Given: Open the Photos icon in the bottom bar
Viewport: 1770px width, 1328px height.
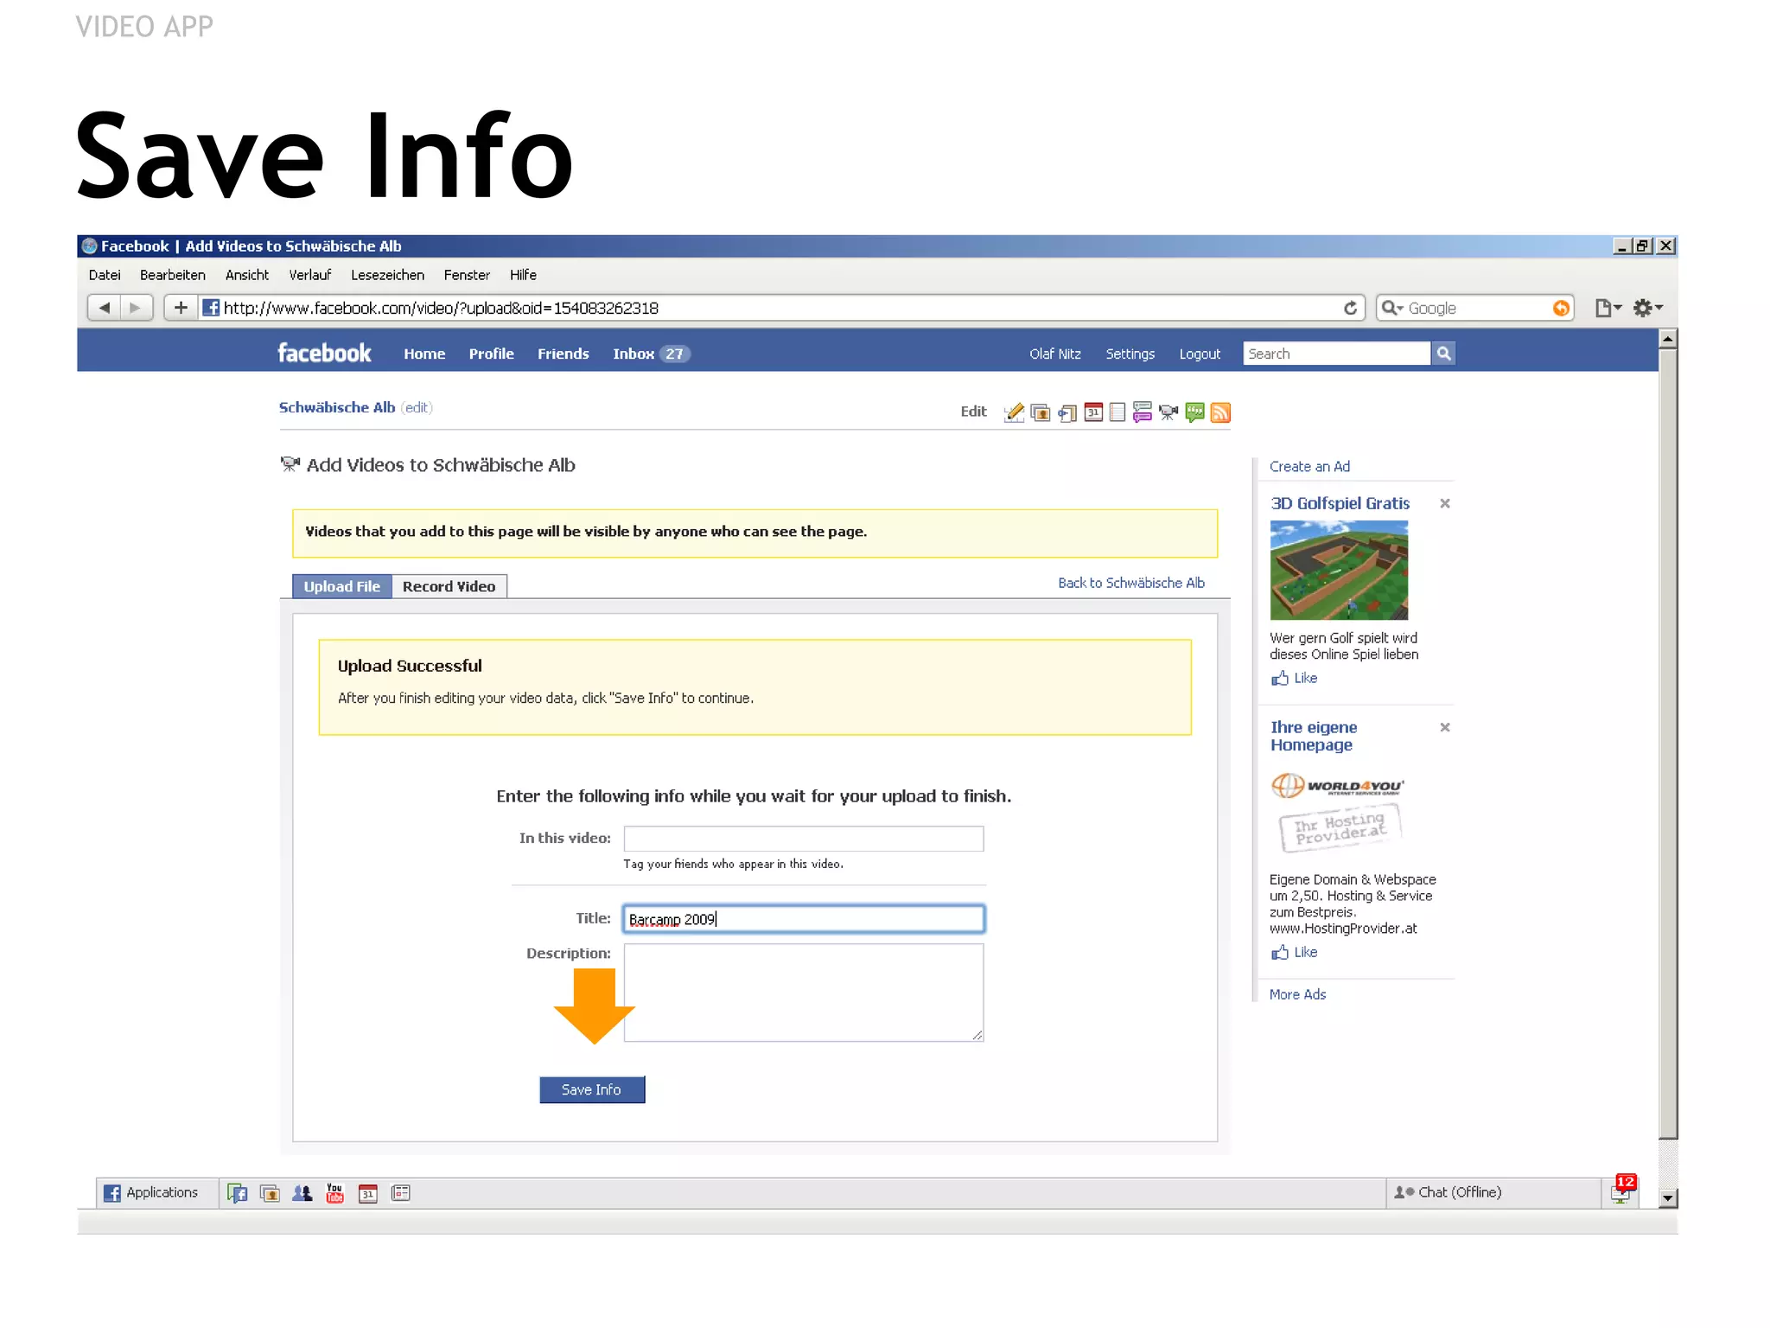Looking at the screenshot, I should click(271, 1193).
